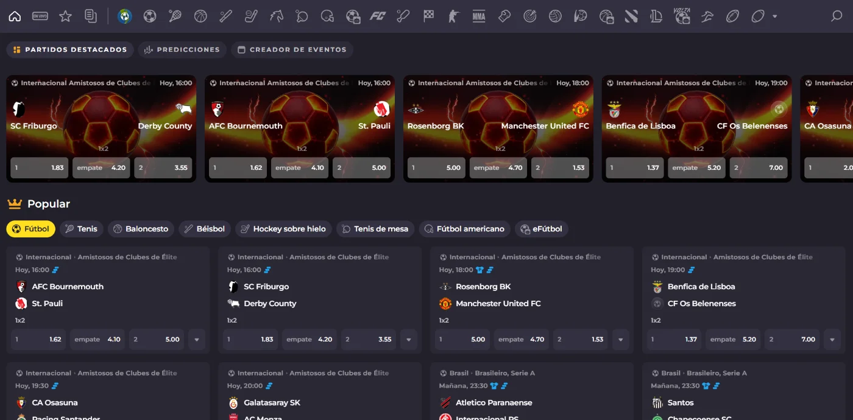The height and width of the screenshot is (420, 853).
Task: Select the ice hockey stick icon in top bar
Action: coord(251,16)
